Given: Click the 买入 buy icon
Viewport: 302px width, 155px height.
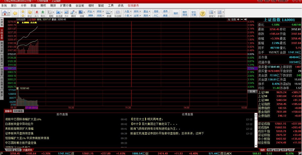Looking at the screenshot, I should (37, 13).
